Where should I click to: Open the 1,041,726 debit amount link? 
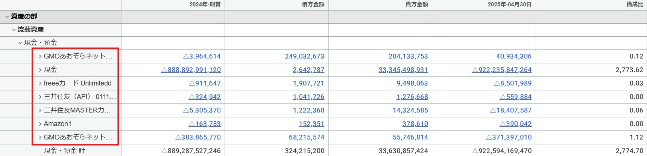coord(308,97)
